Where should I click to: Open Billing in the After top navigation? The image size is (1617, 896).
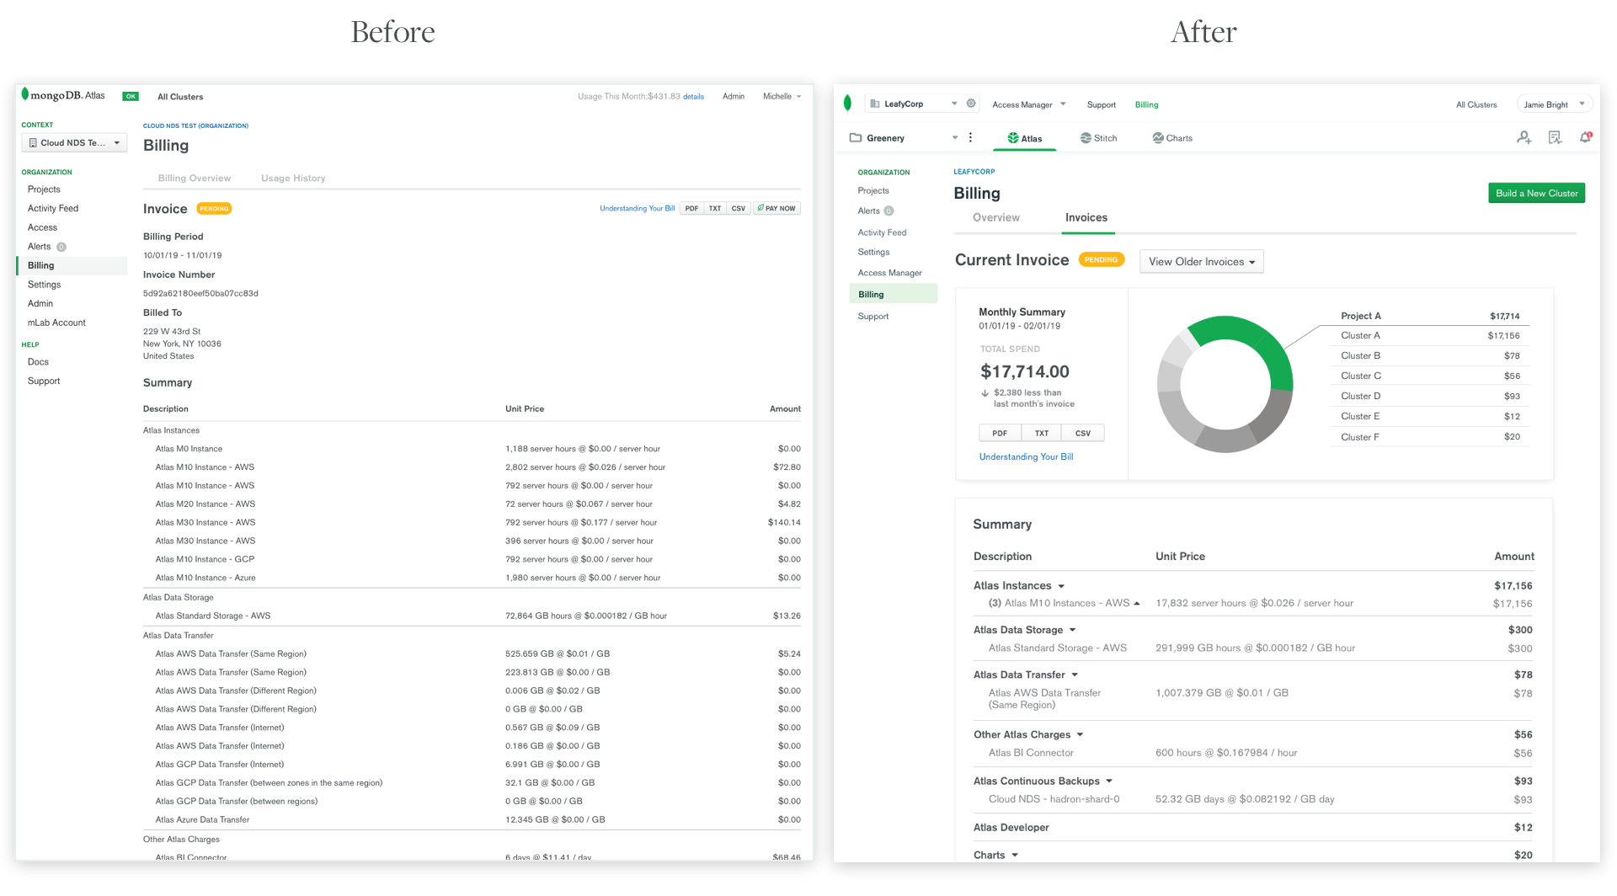click(1146, 104)
